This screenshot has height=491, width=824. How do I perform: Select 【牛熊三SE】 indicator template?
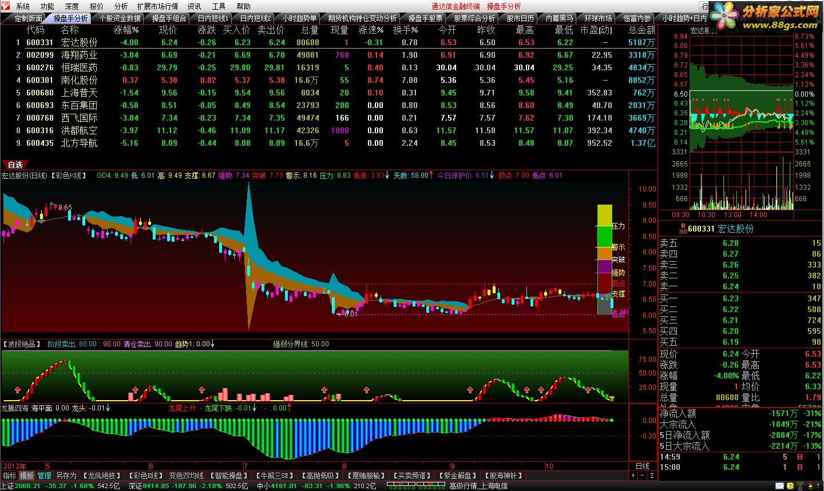point(275,476)
